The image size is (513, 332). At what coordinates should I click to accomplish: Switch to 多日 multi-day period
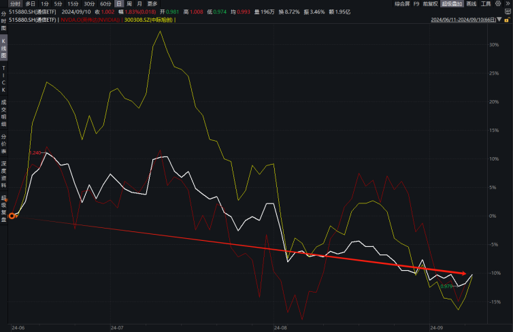[x=31, y=4]
